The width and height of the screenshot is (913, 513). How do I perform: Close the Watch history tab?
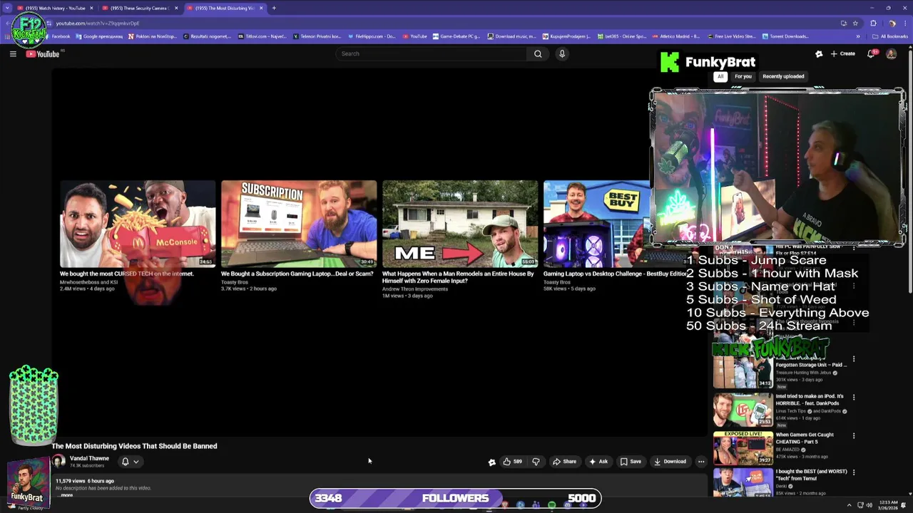tap(91, 8)
